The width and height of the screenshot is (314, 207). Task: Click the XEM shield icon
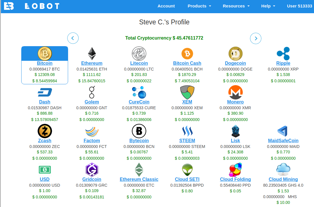tap(187, 92)
